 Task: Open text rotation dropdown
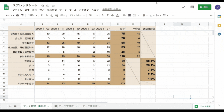(x=165, y=15)
